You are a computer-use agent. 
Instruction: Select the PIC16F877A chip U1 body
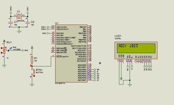pos(71,53)
